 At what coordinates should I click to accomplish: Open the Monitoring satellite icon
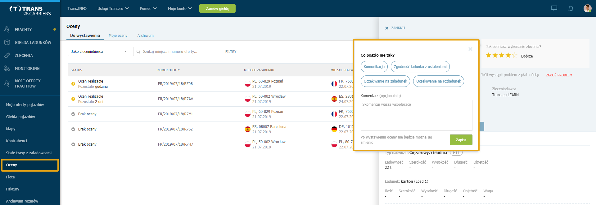tap(7, 68)
